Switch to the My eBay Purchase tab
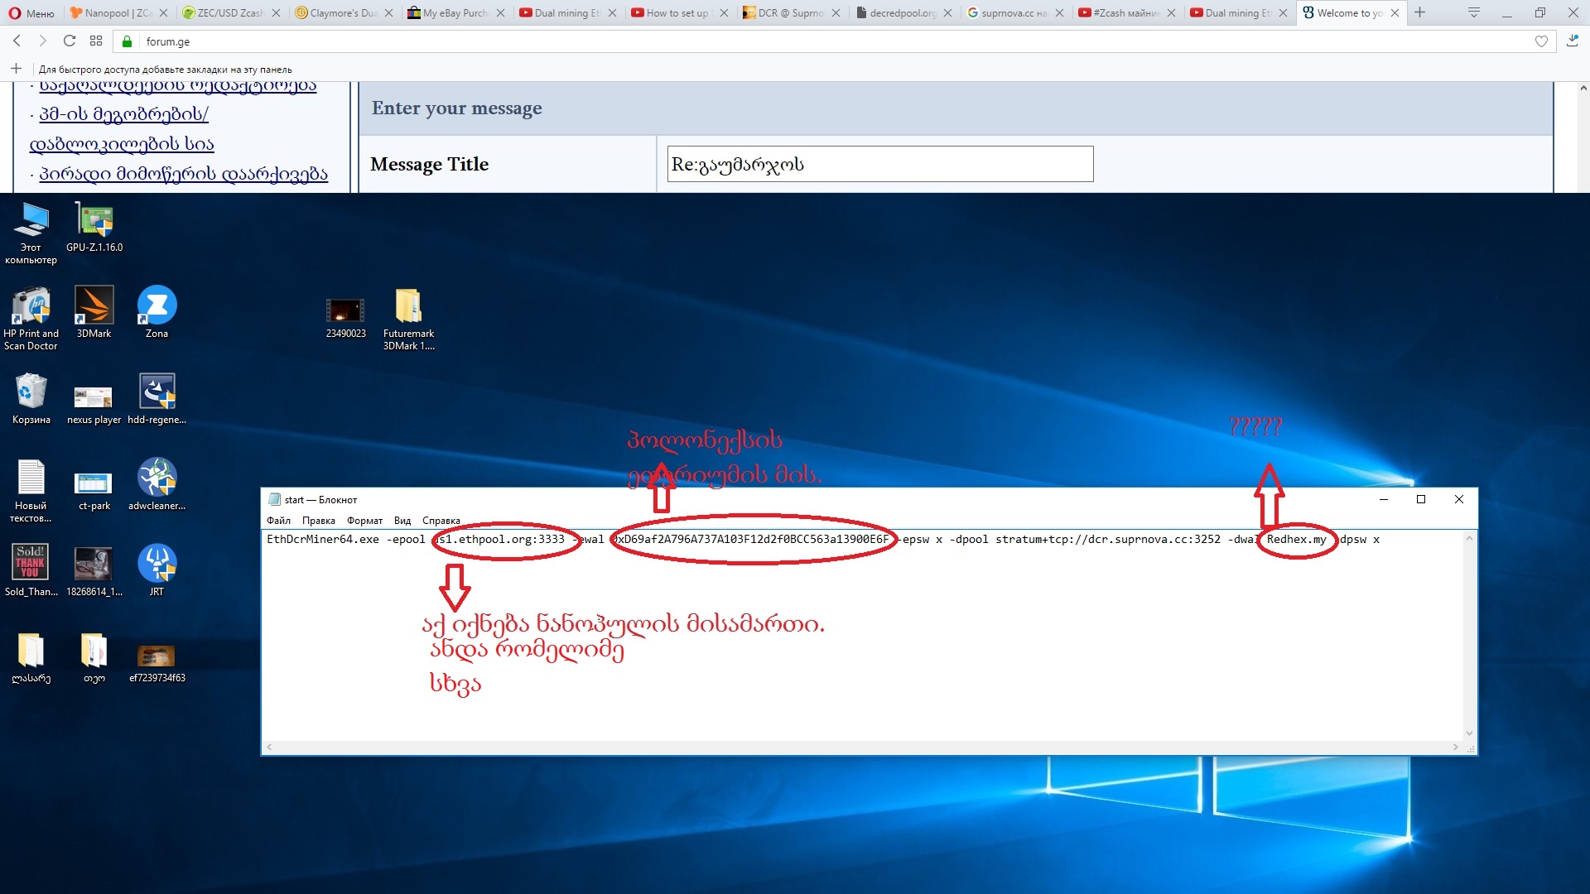This screenshot has height=894, width=1590. (x=454, y=12)
